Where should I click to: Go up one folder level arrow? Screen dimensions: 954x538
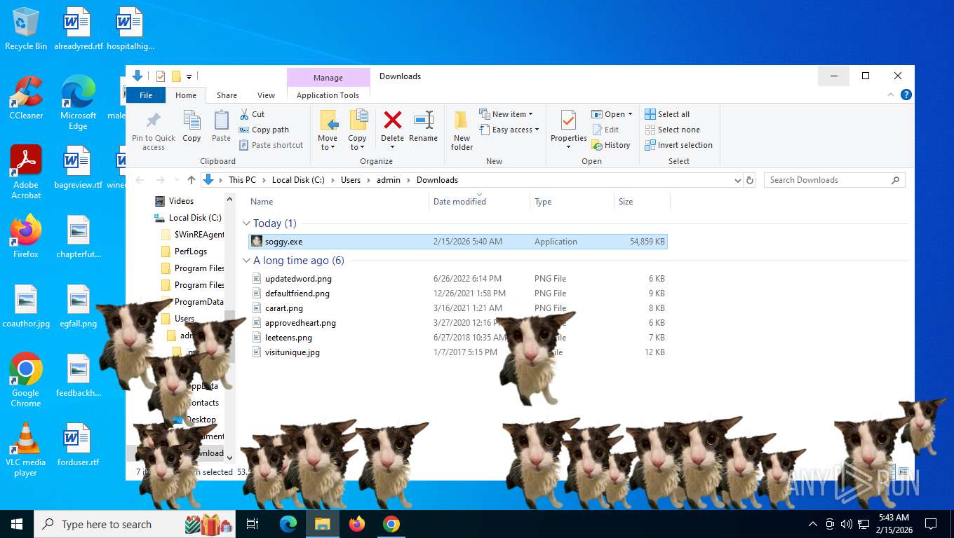192,180
